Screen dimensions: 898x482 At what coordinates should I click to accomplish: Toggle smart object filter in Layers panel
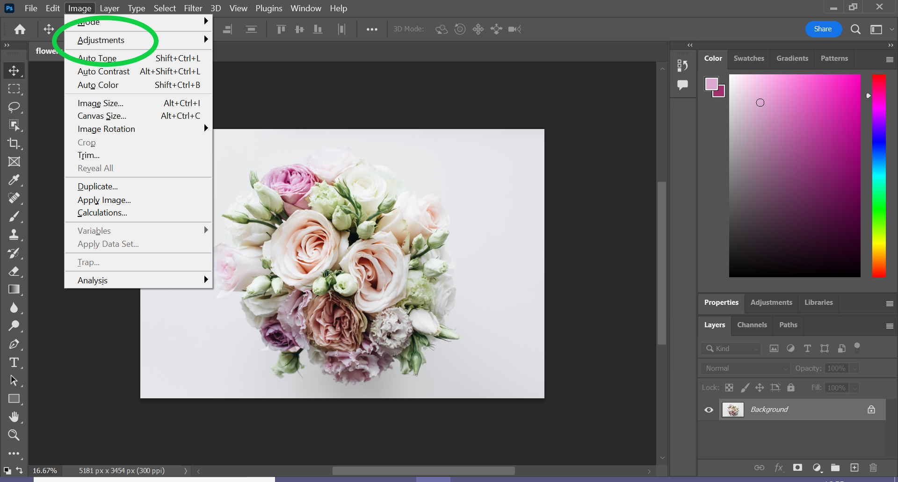click(841, 348)
